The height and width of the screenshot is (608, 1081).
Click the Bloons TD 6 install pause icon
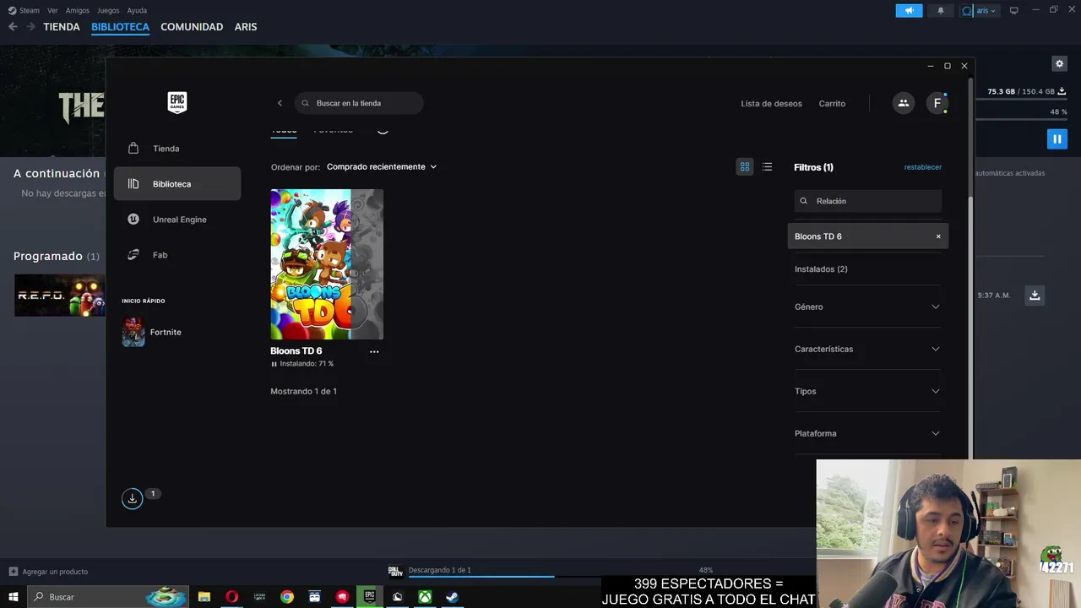[x=274, y=364]
